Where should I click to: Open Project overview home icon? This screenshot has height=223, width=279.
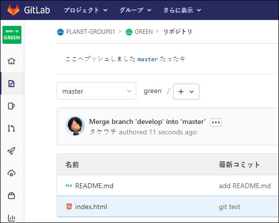click(x=11, y=61)
